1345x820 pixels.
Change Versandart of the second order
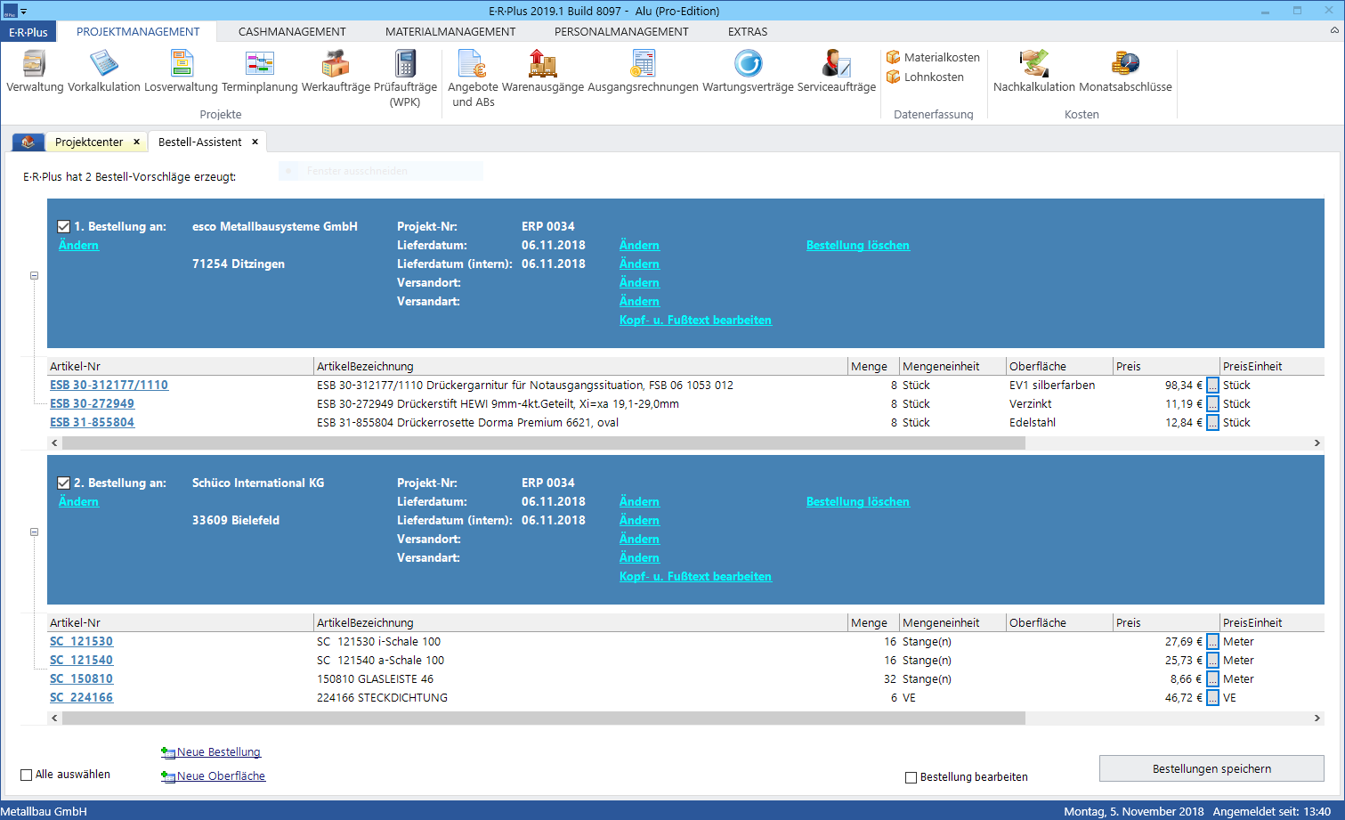[x=639, y=557]
